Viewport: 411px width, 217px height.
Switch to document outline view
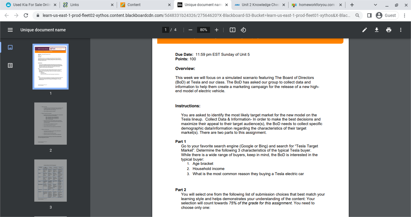[x=10, y=65]
